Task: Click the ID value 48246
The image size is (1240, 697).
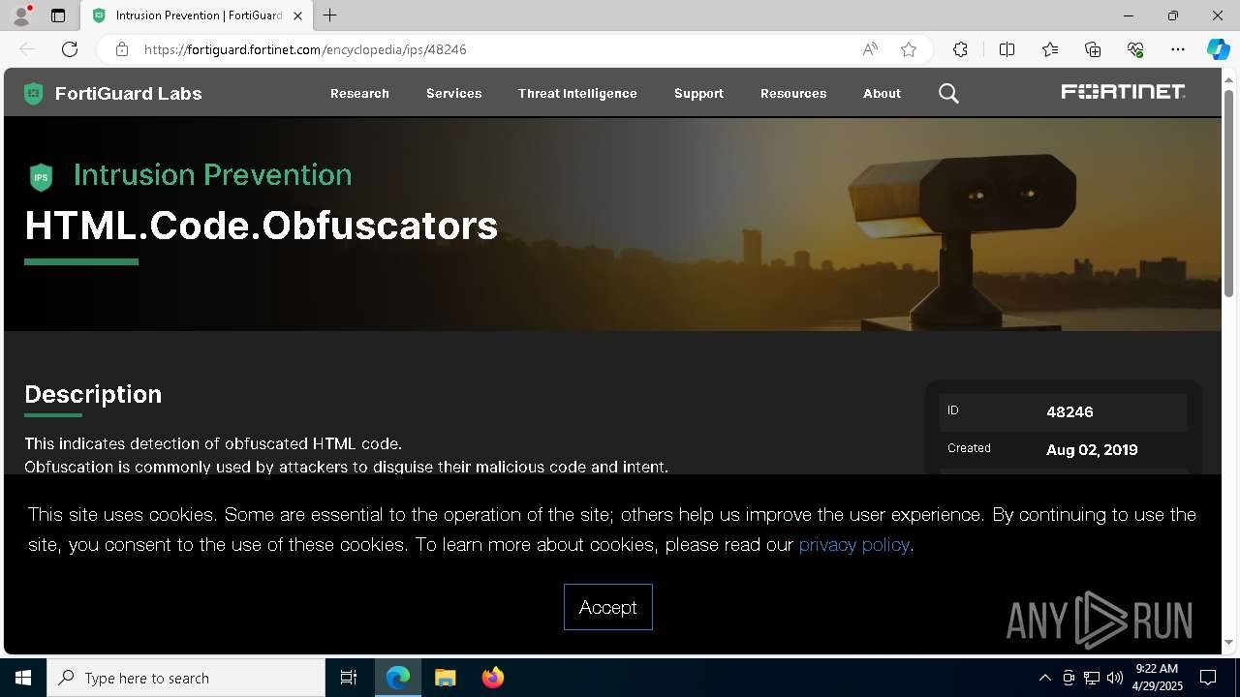Action: [x=1069, y=412]
